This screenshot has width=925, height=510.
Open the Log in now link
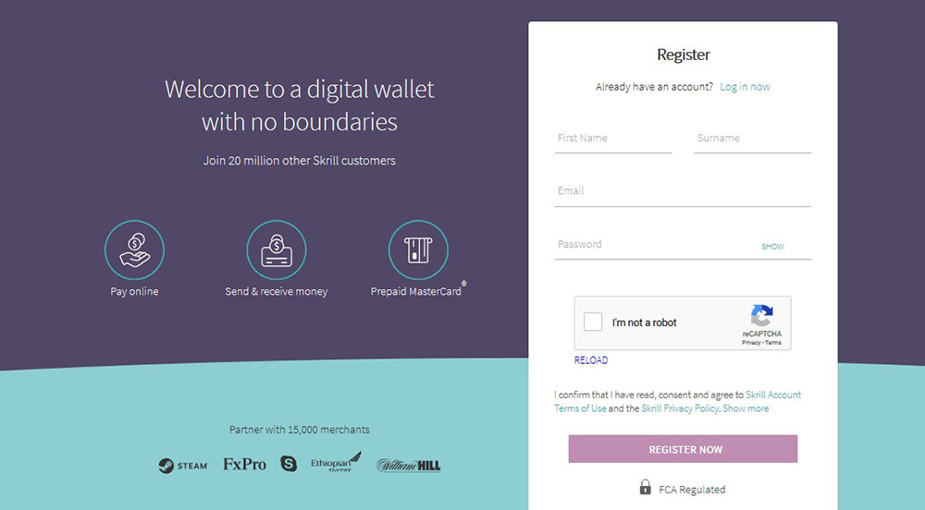point(745,87)
